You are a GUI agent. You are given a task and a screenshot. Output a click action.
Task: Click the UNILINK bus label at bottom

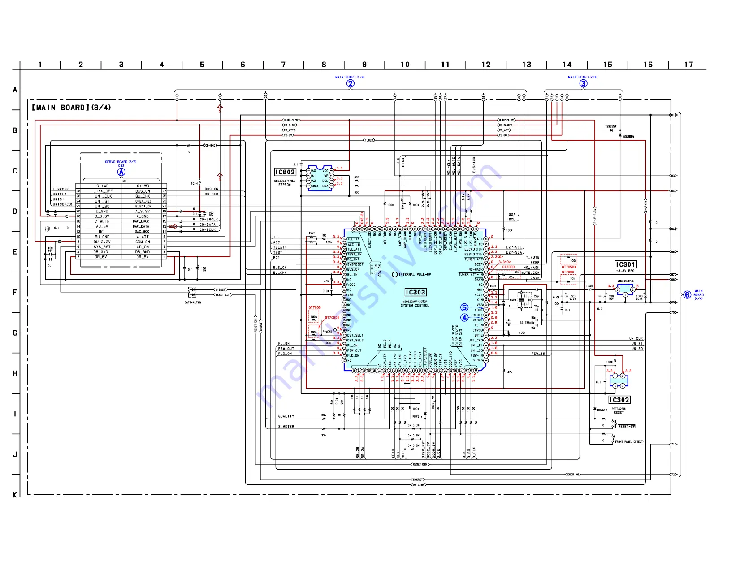pos(419,484)
